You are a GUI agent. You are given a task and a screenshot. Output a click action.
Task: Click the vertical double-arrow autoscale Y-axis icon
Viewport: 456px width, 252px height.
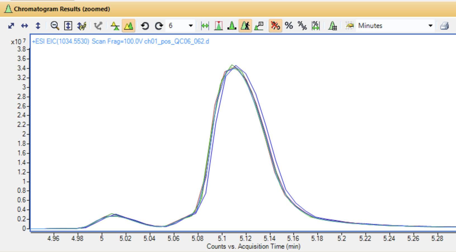38,26
